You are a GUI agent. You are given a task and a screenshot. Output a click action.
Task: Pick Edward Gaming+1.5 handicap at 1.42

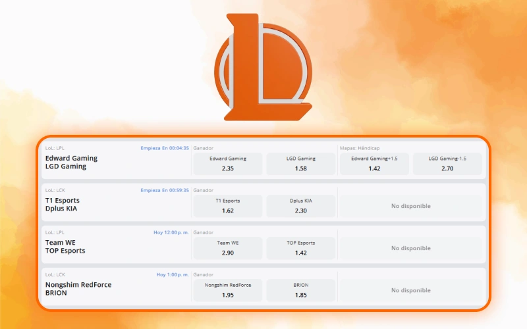[374, 164]
